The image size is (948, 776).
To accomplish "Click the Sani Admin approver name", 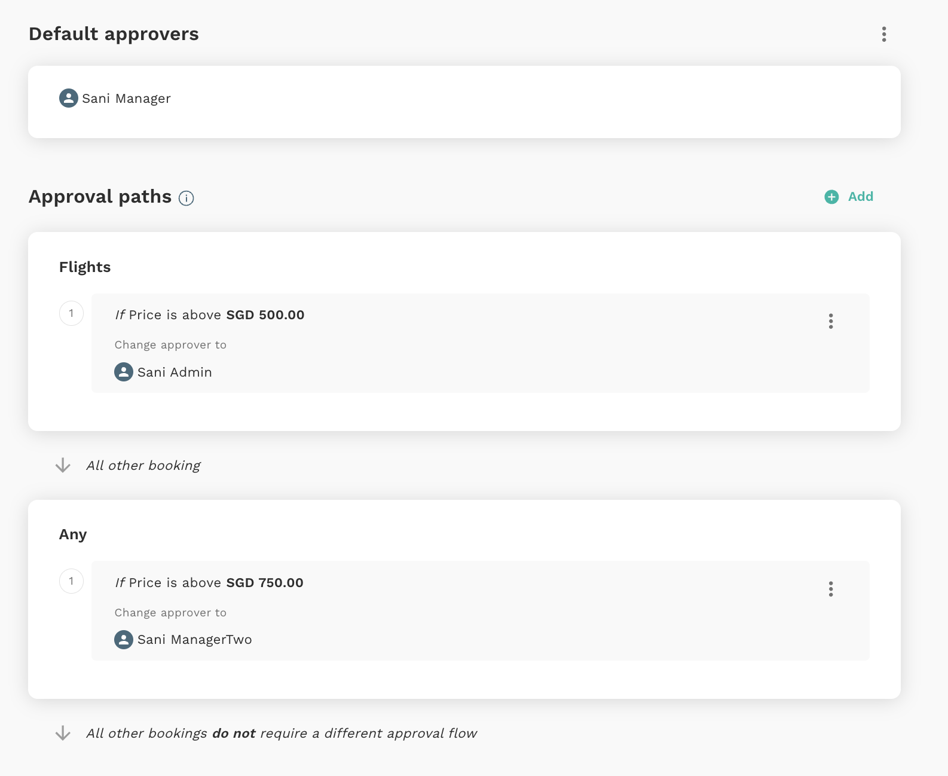I will coord(175,372).
